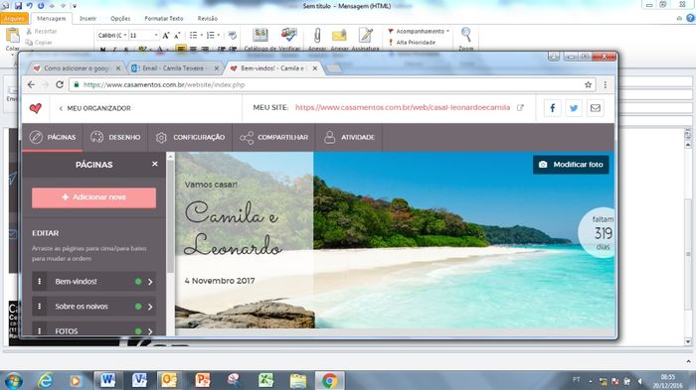
Task: Switch to Email - Camila Teixeira browser tab
Action: pyautogui.click(x=173, y=68)
